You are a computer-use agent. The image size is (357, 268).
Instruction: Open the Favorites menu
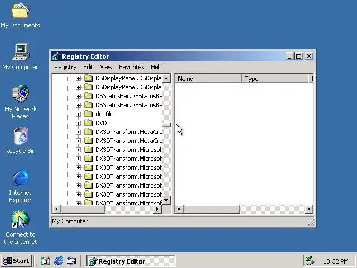[132, 67]
